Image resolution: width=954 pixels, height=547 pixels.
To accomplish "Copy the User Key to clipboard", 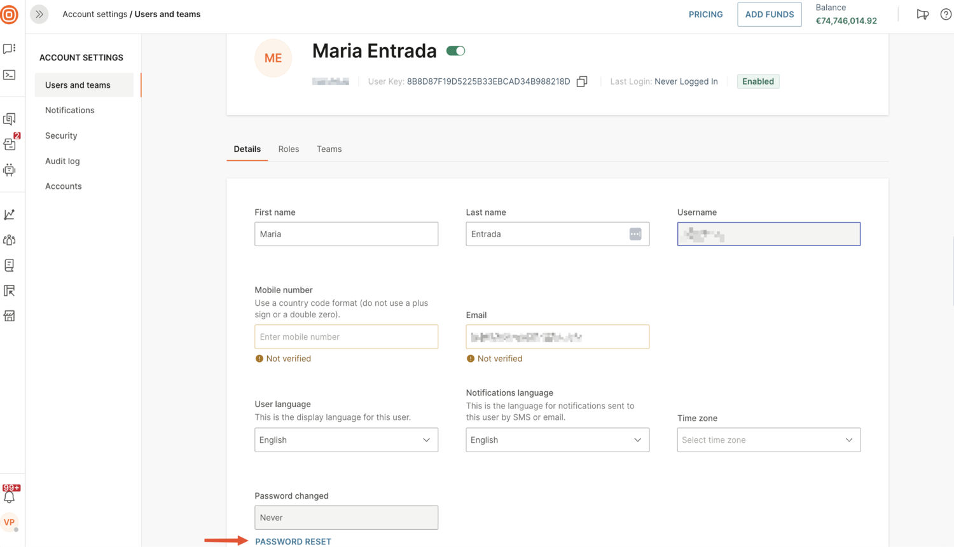I will click(x=582, y=81).
